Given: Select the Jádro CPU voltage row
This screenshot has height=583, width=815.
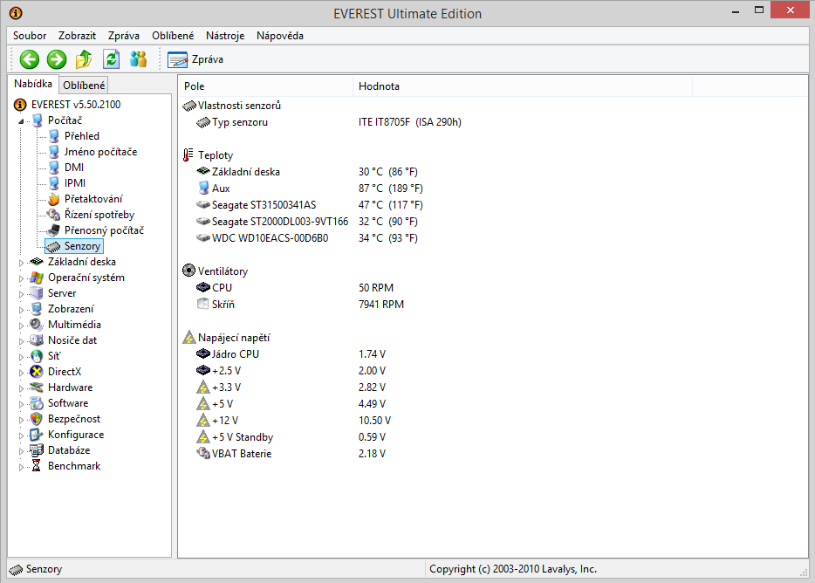Looking at the screenshot, I should [291, 354].
